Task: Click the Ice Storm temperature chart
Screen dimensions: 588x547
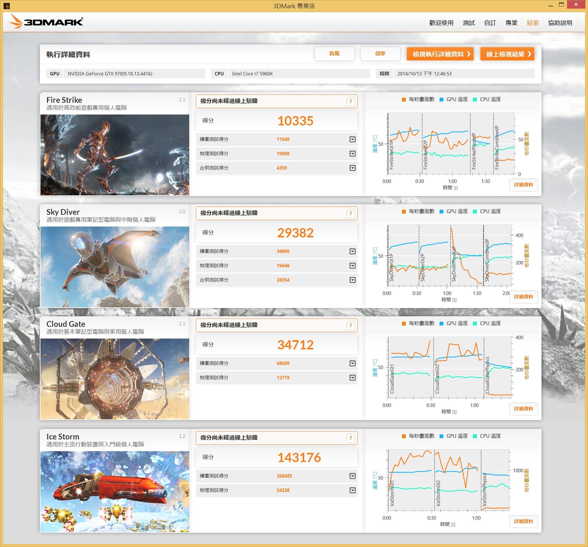Action: 448,480
